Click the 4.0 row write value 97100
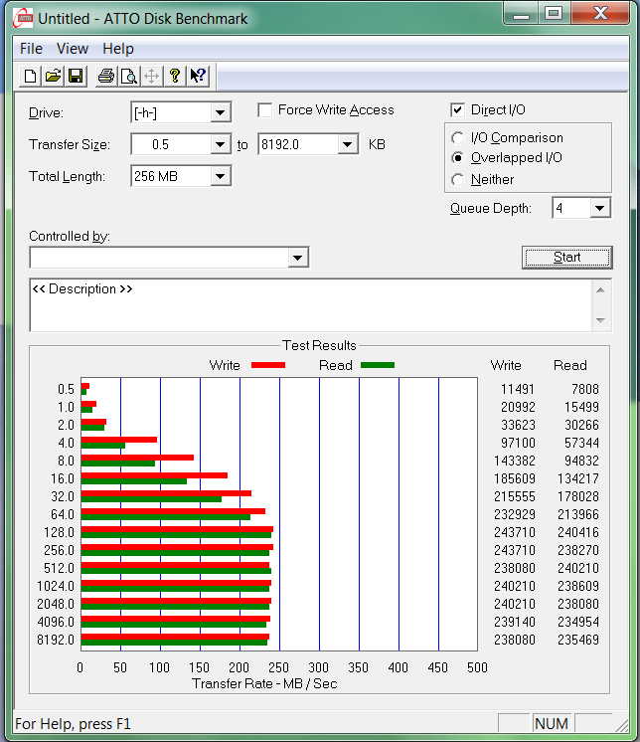The height and width of the screenshot is (742, 640). tap(518, 443)
